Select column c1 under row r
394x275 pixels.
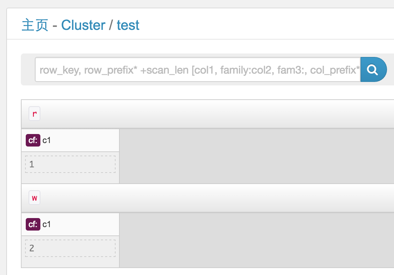(x=47, y=140)
